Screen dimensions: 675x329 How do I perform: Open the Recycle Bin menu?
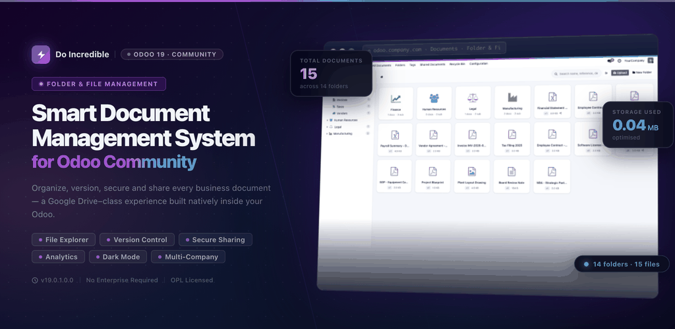(457, 64)
